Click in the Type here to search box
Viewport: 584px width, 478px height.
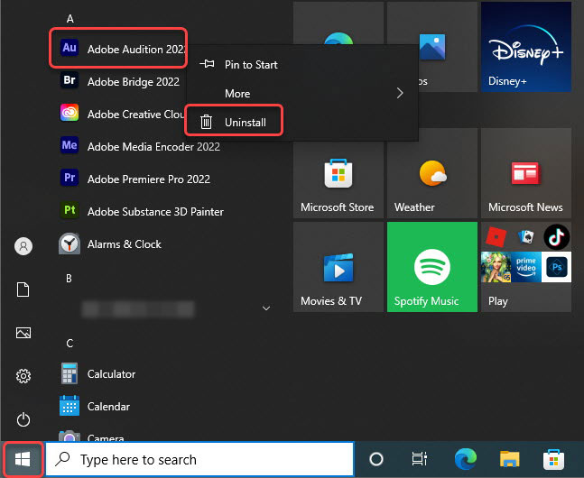(199, 459)
